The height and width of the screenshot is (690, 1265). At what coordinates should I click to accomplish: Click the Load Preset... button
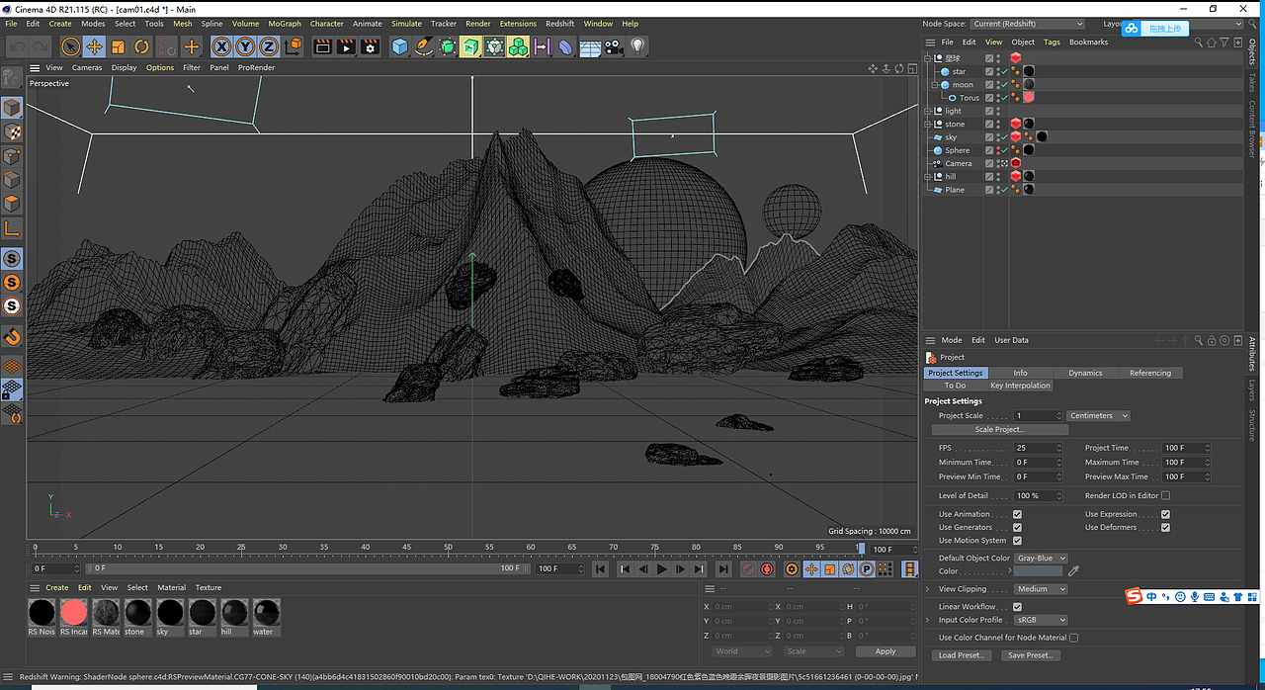point(961,655)
